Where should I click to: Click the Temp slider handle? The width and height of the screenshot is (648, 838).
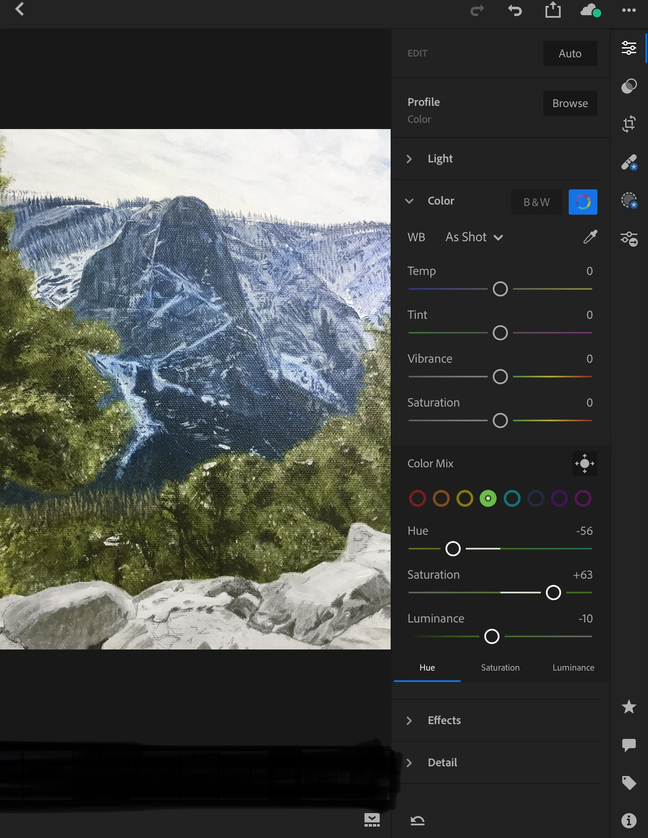[500, 289]
